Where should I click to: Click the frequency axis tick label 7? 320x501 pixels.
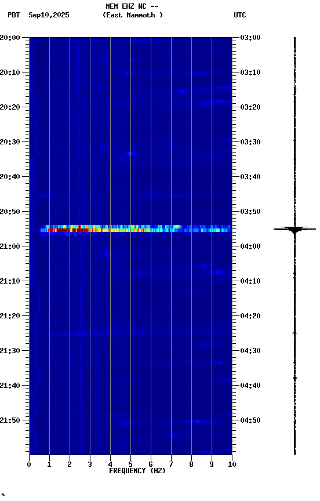tap(171, 464)
